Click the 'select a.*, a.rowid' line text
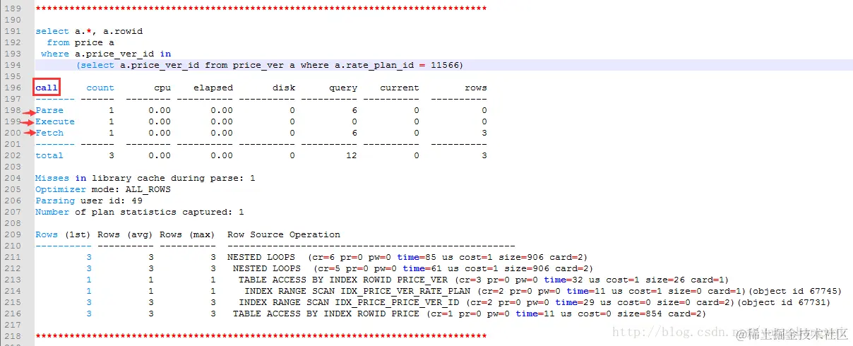The height and width of the screenshot is (346, 853). 89,31
